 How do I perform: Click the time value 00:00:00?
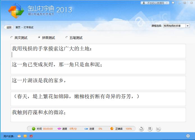click(x=48, y=129)
